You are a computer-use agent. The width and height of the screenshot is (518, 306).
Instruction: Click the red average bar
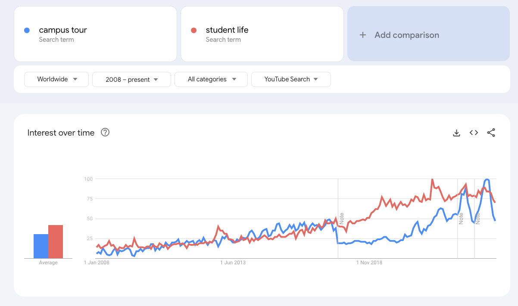tap(56, 241)
